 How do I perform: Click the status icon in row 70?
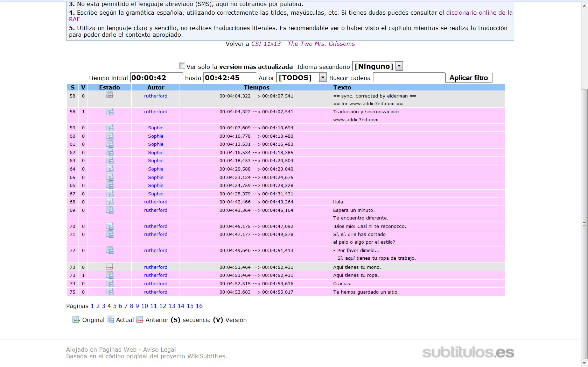tap(110, 226)
